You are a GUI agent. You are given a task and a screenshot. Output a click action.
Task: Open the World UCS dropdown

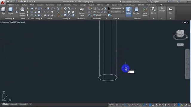100,15
